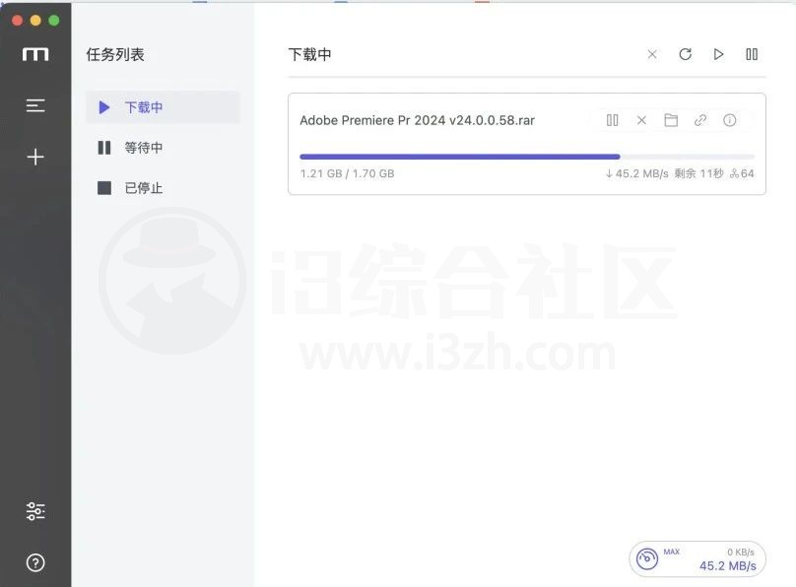Image resolution: width=796 pixels, height=587 pixels.
Task: Open the task list menu icon
Action: pyautogui.click(x=35, y=105)
